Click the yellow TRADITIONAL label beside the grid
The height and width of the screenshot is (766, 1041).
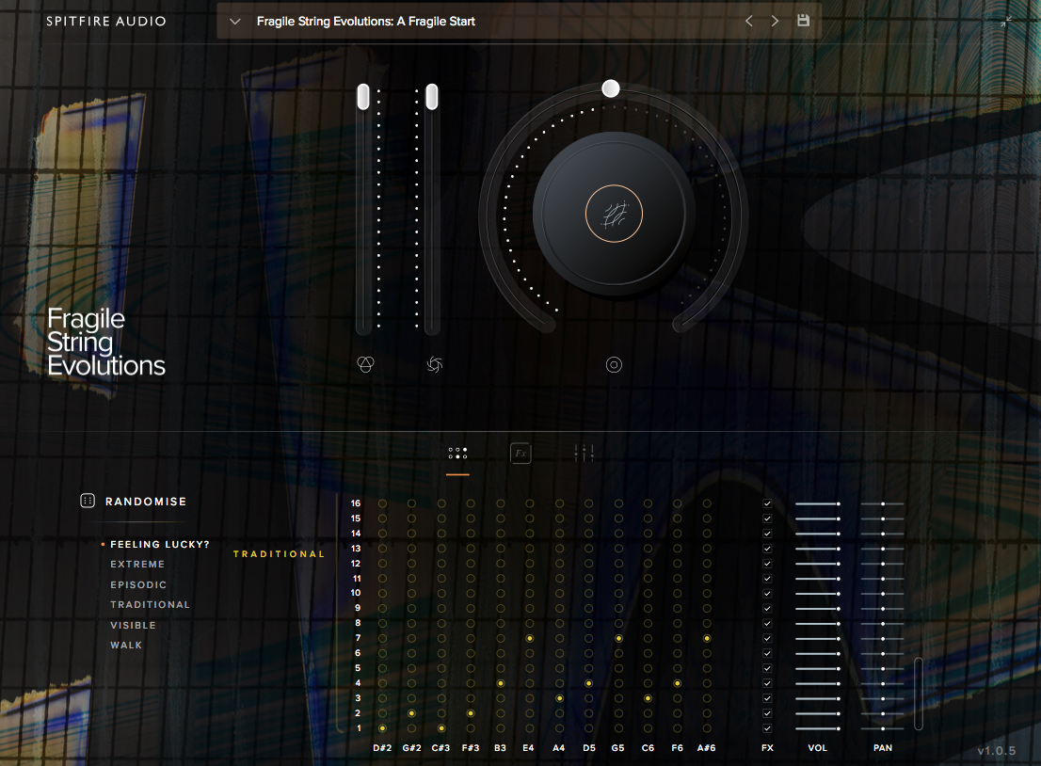(x=279, y=554)
